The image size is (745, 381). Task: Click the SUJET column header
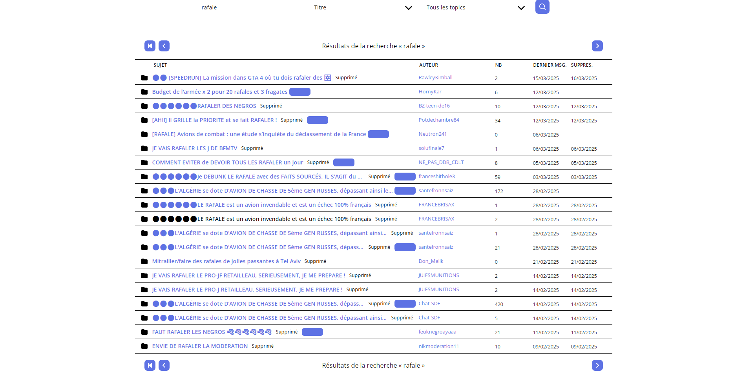tap(160, 65)
